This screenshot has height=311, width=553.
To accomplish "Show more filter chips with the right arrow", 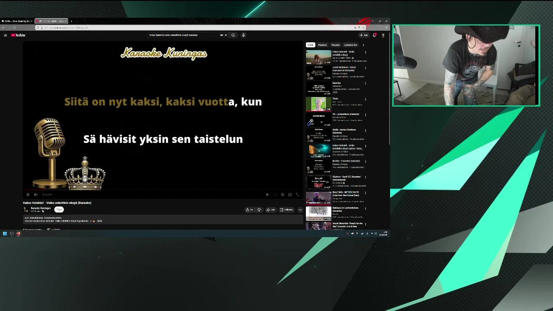I will 363,45.
